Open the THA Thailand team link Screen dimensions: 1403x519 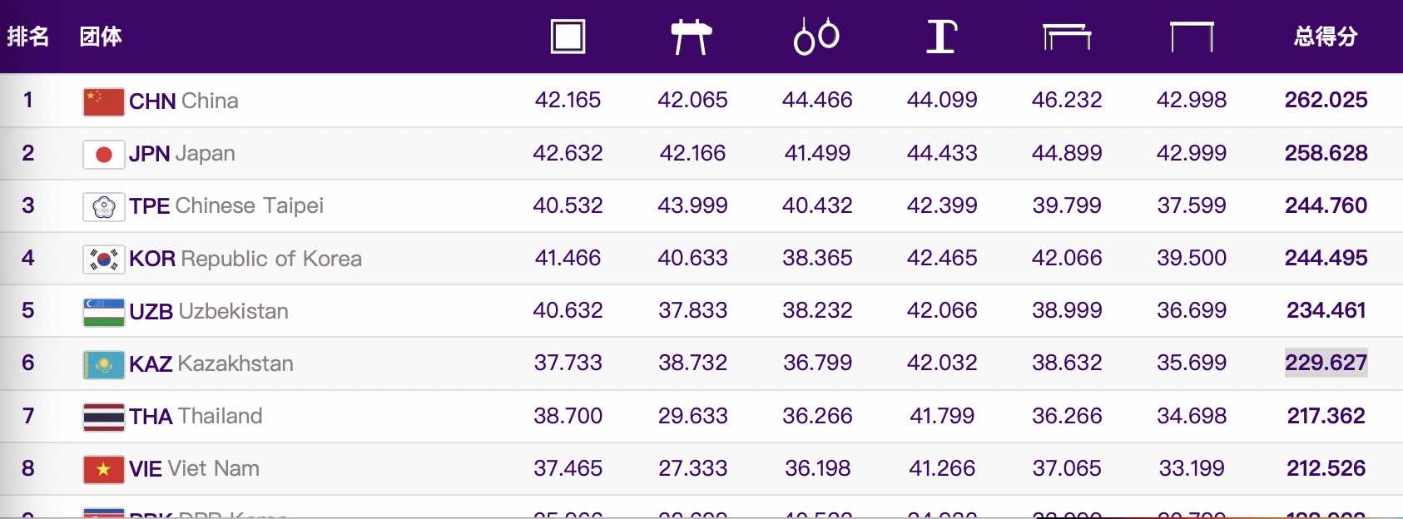196,416
